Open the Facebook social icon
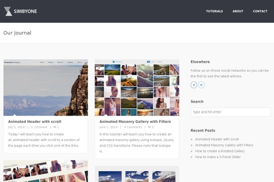The width and height of the screenshot is (274, 182). (194, 85)
